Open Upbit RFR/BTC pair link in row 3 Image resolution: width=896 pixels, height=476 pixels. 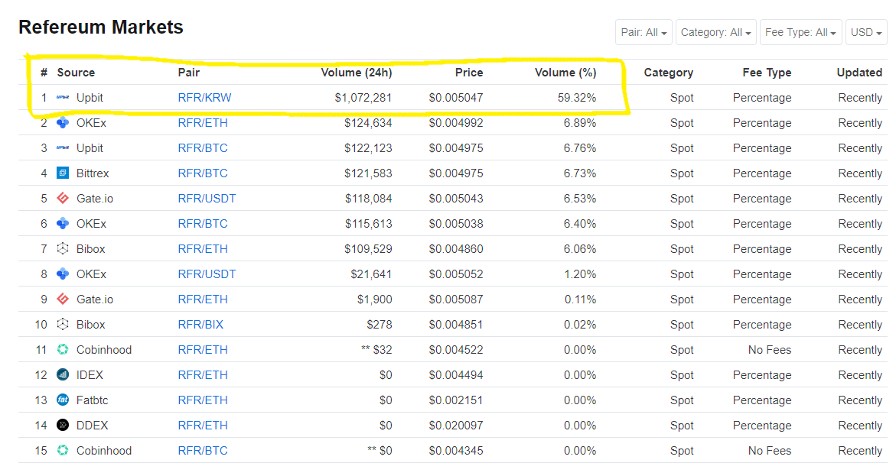tap(203, 147)
